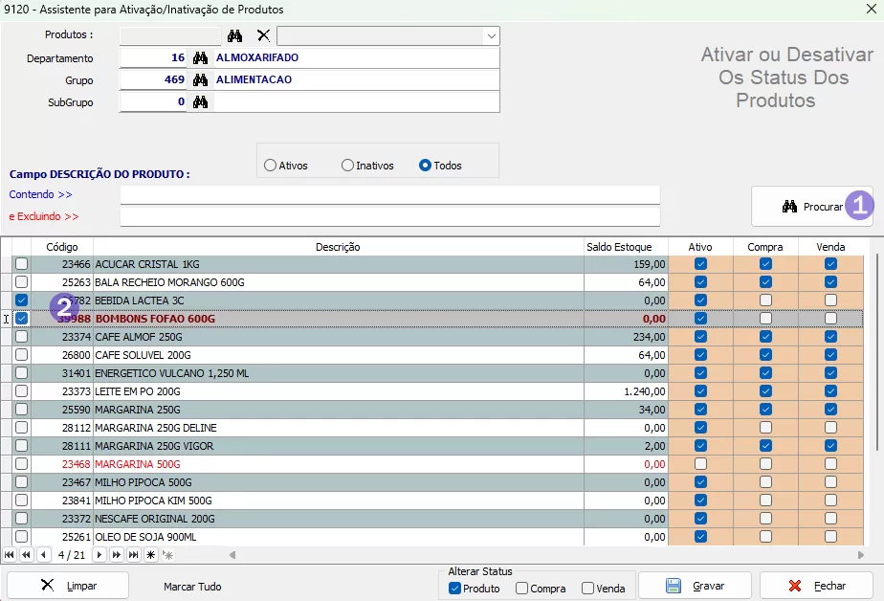Go to first record in grid navigator
The width and height of the screenshot is (884, 601).
pos(10,555)
